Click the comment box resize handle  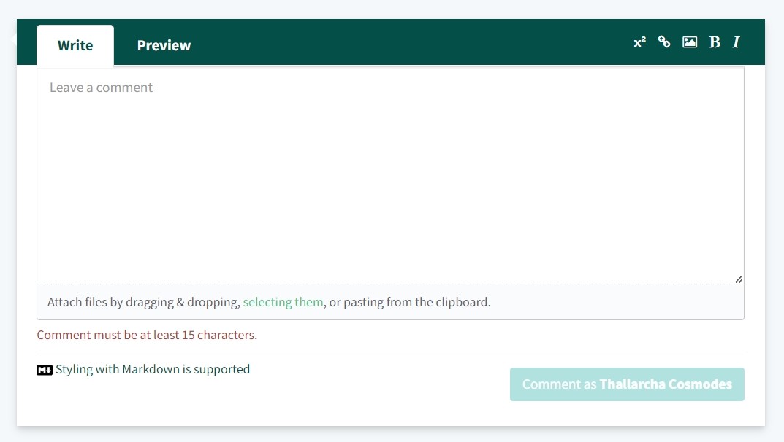pyautogui.click(x=739, y=279)
